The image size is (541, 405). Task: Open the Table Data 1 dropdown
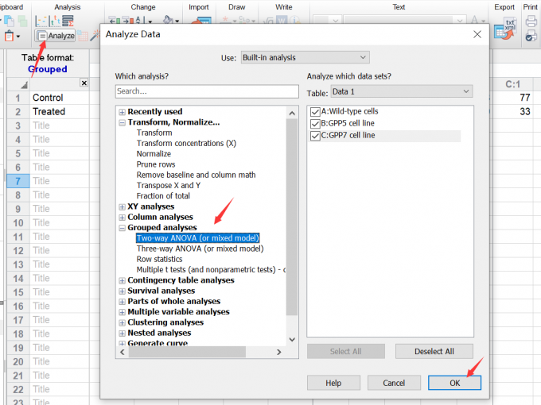coord(402,91)
